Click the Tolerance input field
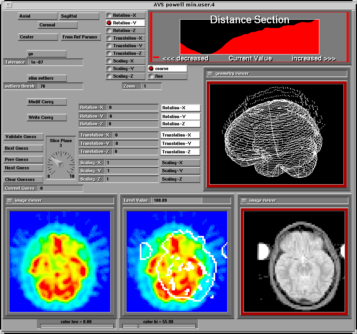 pos(56,62)
